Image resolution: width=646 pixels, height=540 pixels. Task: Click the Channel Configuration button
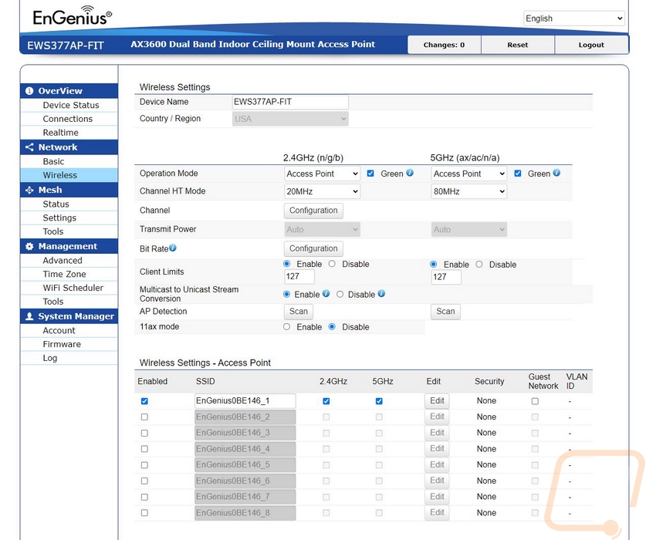coord(313,211)
